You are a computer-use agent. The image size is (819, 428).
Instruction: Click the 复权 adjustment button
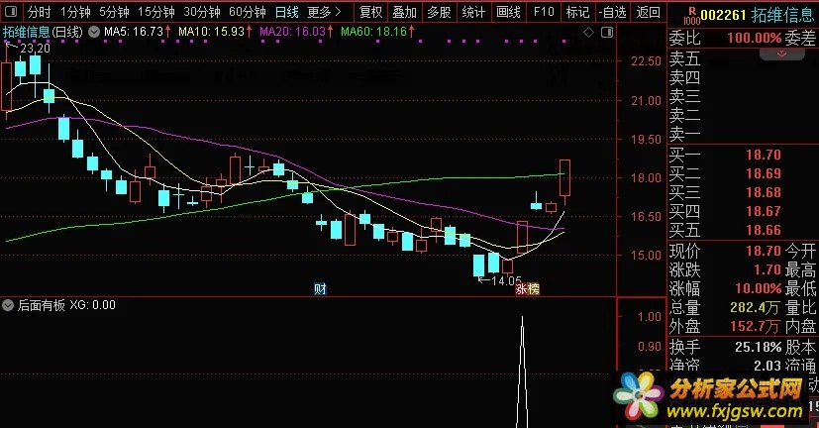[x=370, y=12]
